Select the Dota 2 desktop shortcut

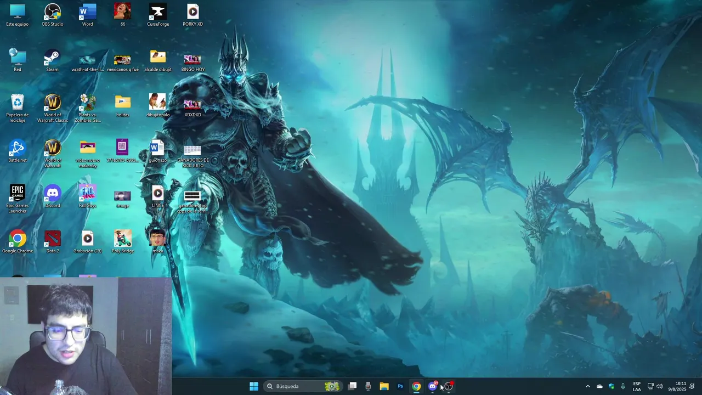[x=53, y=241]
